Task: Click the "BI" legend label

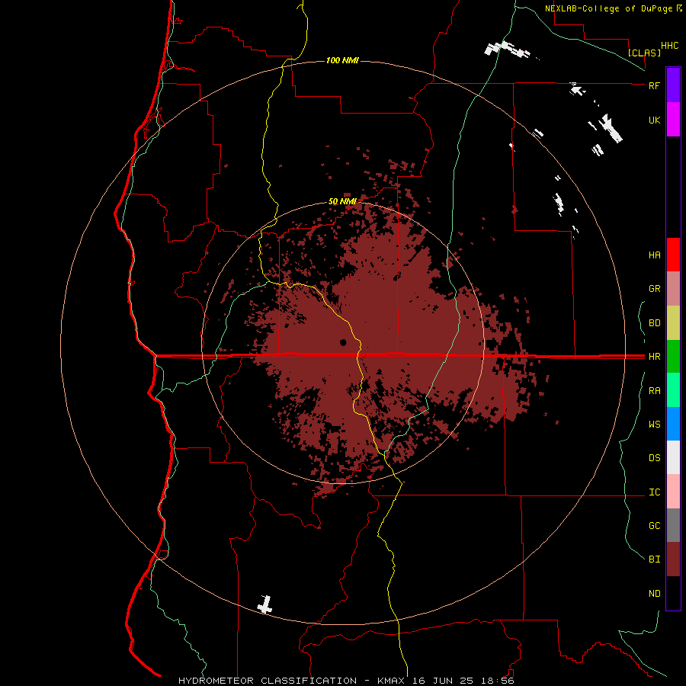Action: [654, 559]
